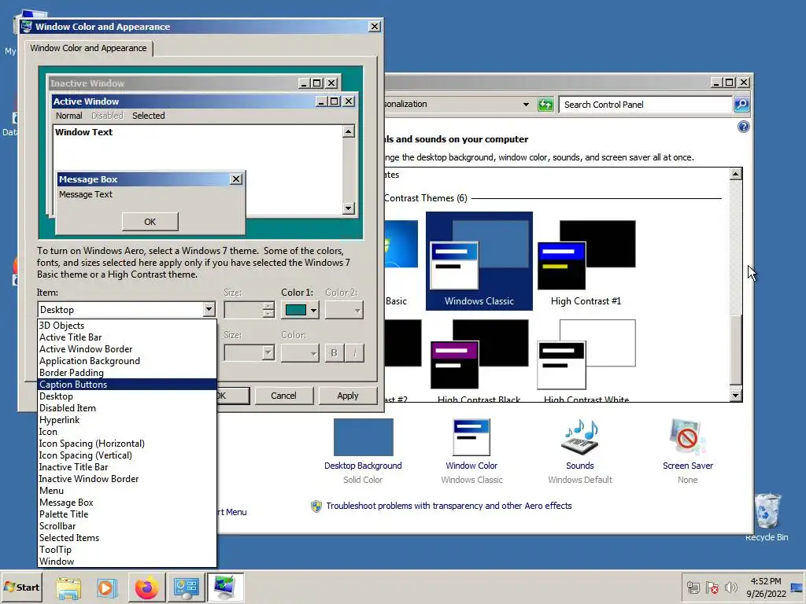Open the Color 2 dropdown

345,310
